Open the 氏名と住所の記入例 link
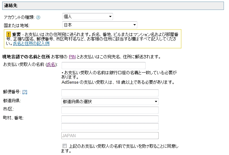 [x=31, y=43]
